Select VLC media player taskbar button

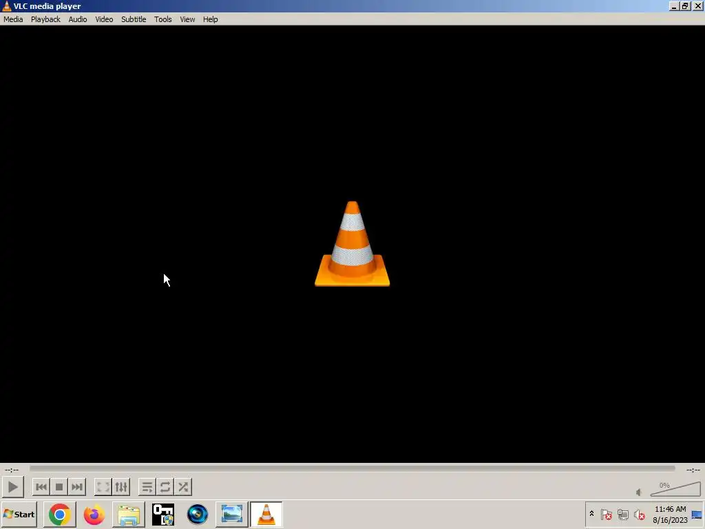[x=266, y=514]
